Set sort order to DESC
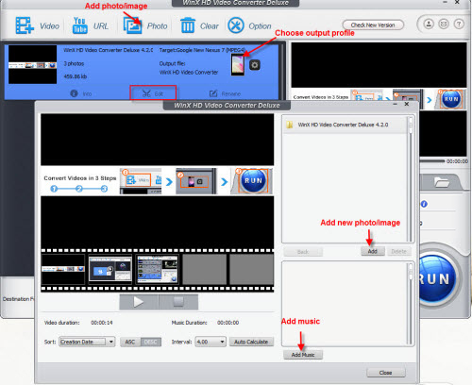Viewport: 472px width, 385px height. pyautogui.click(x=151, y=342)
